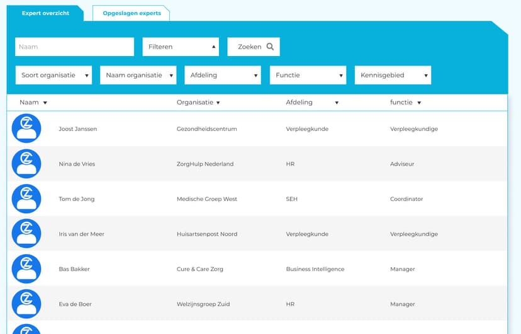Collapse the Filteren dropdown
This screenshot has width=521, height=334.
click(181, 47)
